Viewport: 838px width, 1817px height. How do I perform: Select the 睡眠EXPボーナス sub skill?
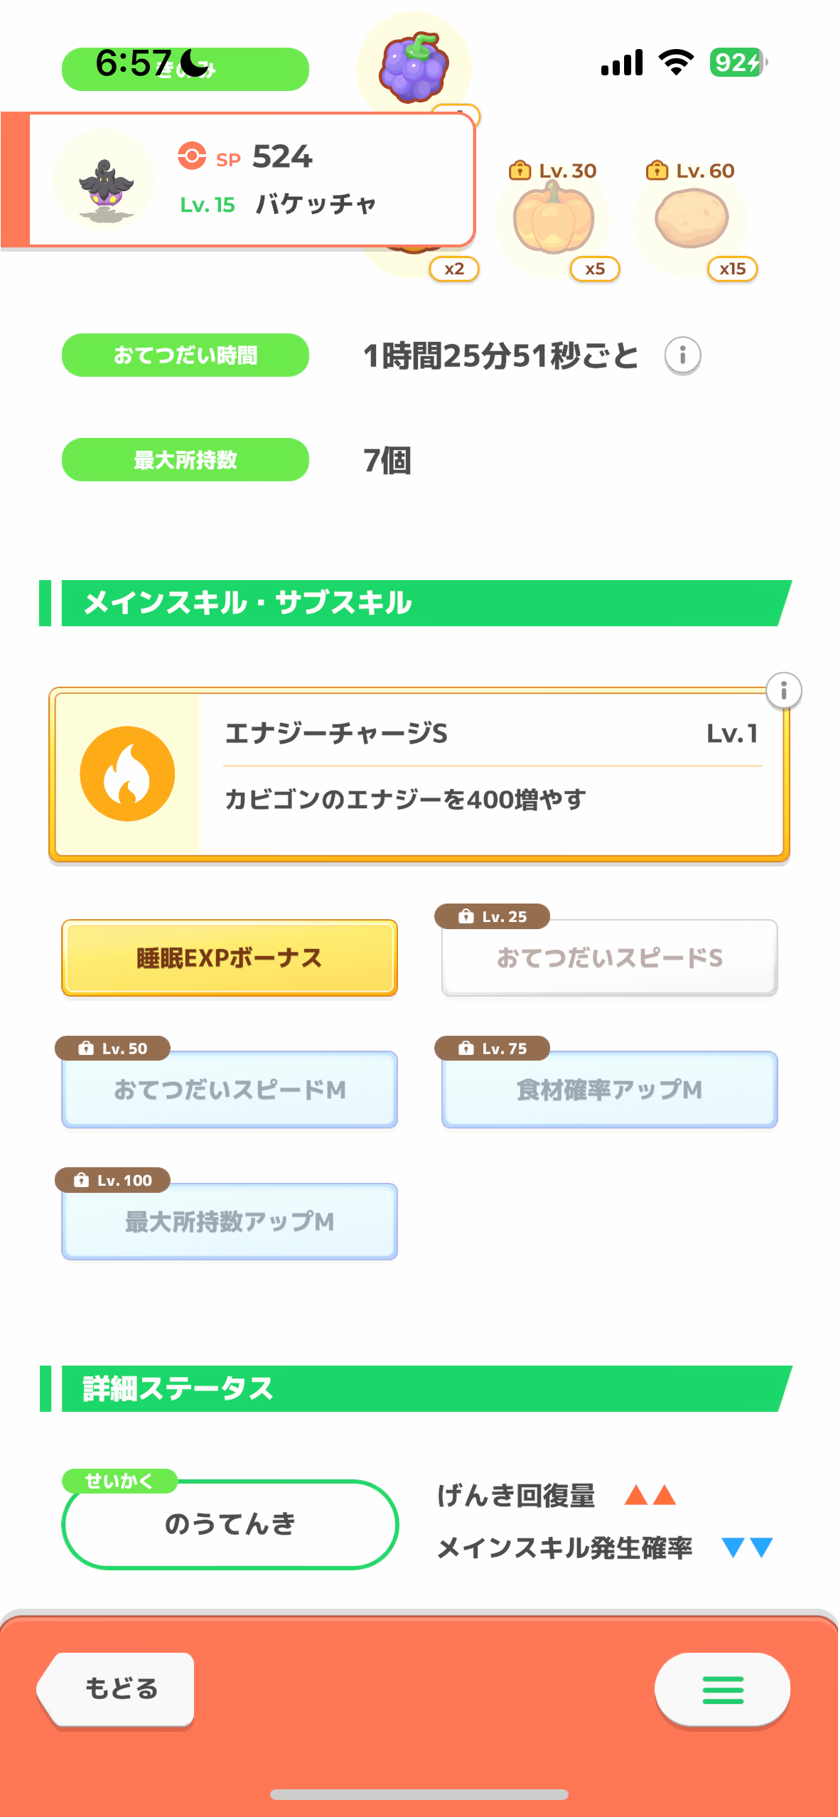tap(229, 958)
